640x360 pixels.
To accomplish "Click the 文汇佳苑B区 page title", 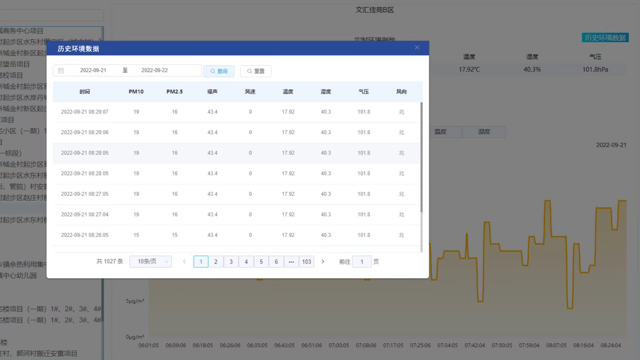I will point(374,10).
